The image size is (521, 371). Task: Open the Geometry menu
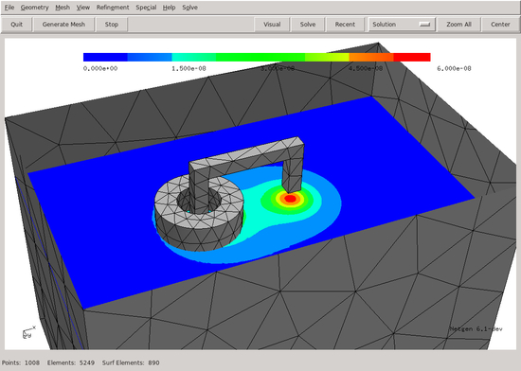point(34,8)
